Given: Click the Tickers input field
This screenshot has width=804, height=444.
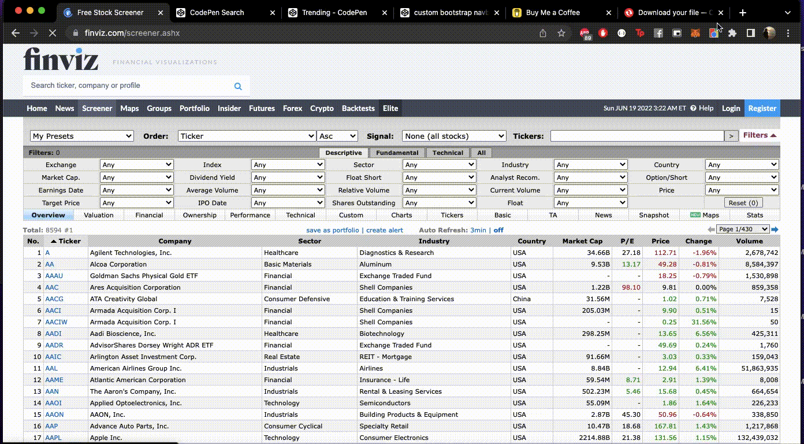Looking at the screenshot, I should (x=637, y=136).
